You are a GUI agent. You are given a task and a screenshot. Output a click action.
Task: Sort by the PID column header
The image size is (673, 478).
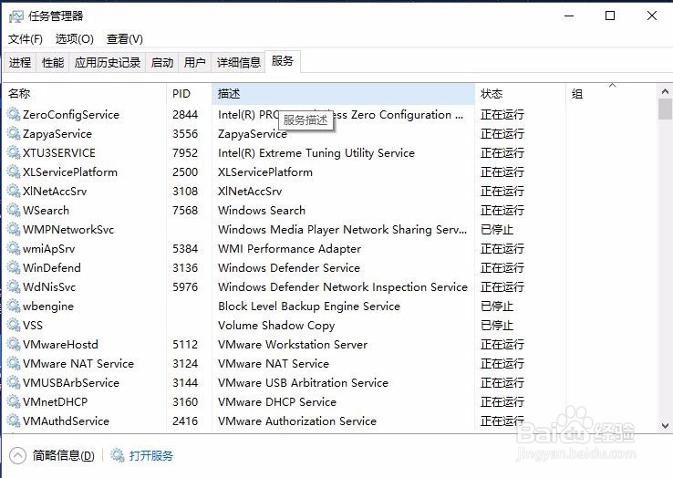click(189, 94)
